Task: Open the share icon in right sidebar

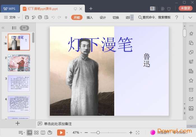Action: tap(191, 99)
